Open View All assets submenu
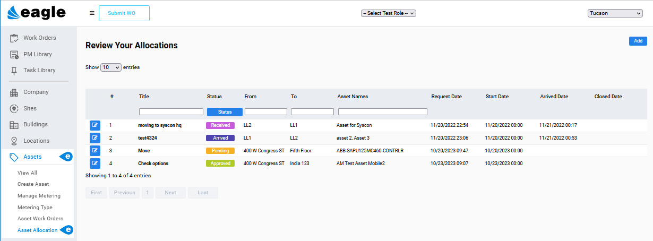Viewport: 653px width, 241px height. pos(27,173)
